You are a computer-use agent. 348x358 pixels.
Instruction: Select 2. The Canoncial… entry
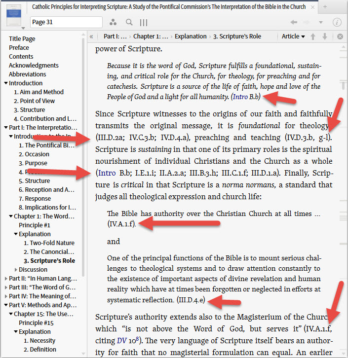(x=49, y=252)
